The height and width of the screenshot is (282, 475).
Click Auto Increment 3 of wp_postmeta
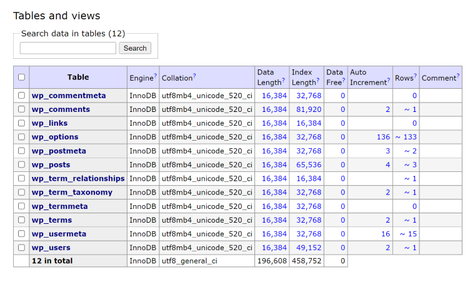click(387, 151)
